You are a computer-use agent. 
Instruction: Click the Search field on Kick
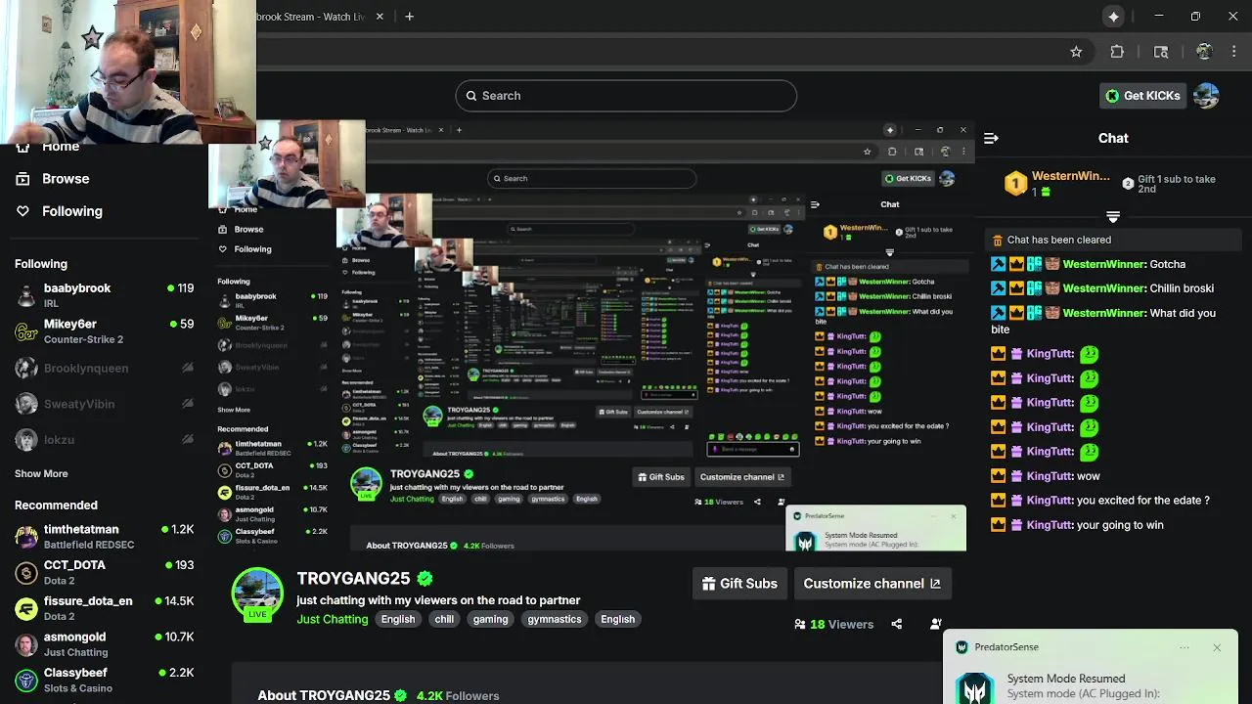[x=626, y=95]
